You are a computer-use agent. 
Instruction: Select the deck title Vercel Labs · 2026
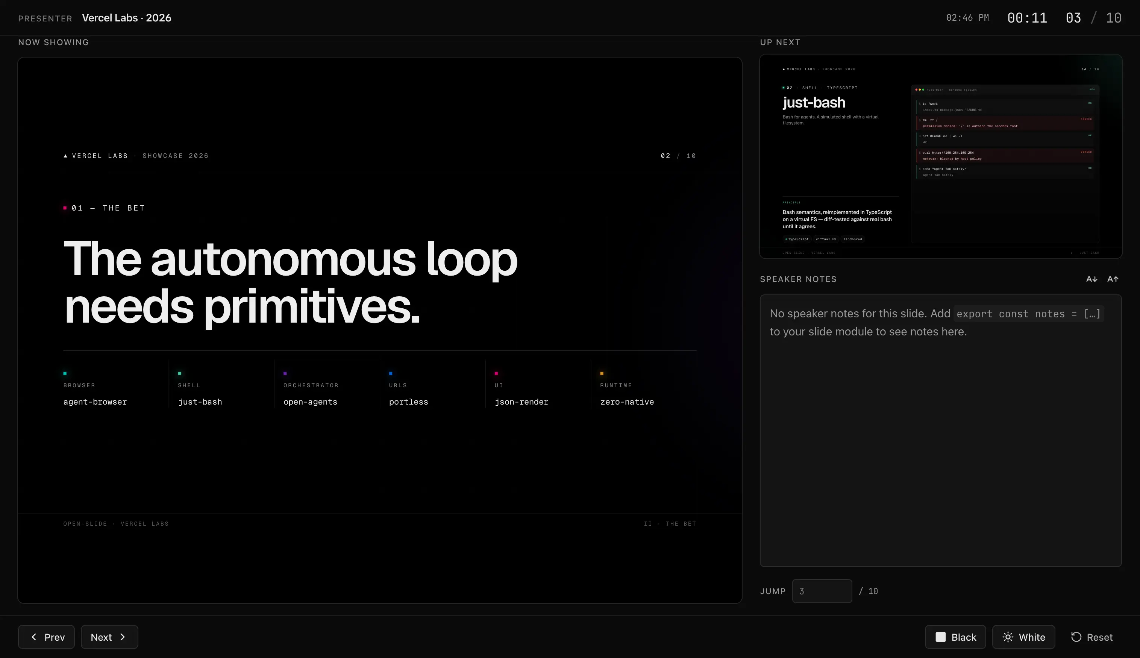(x=126, y=18)
